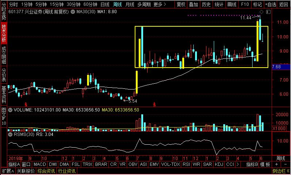
Task: Remove an indicator window with − button
Action: (286, 164)
